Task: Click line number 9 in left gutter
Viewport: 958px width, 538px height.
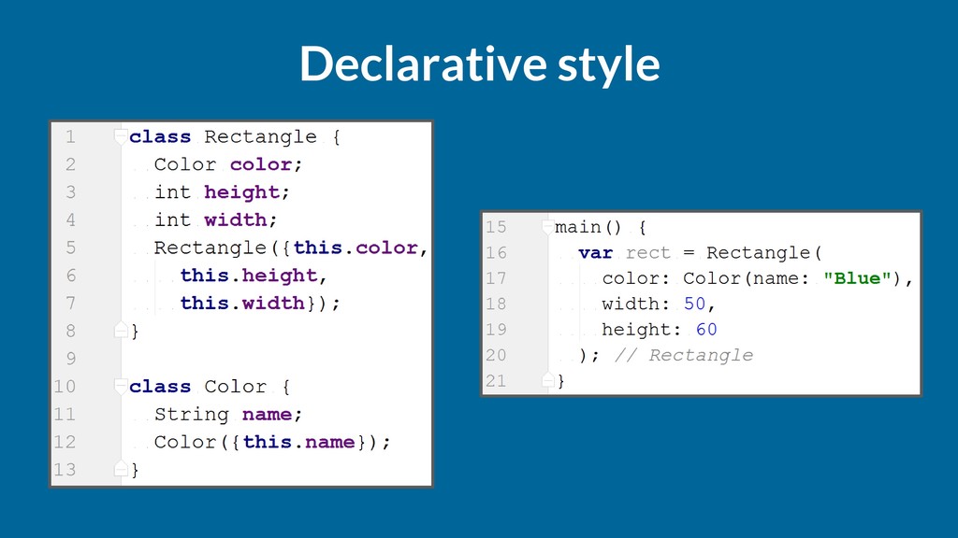Action: coord(71,359)
